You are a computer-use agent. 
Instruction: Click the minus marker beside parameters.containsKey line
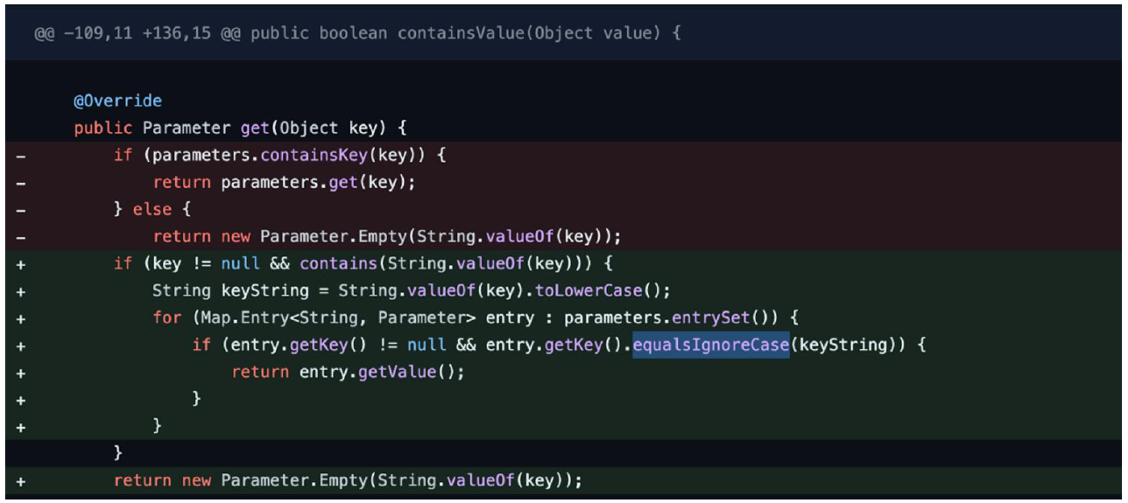19,156
